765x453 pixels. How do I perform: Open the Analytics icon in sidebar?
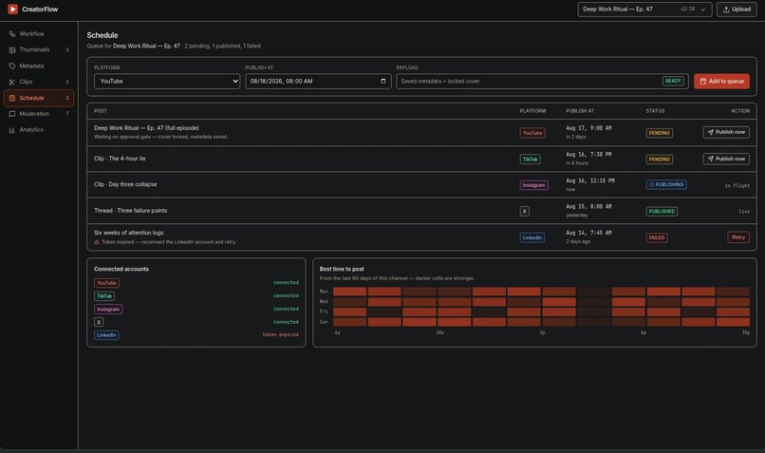pos(12,130)
